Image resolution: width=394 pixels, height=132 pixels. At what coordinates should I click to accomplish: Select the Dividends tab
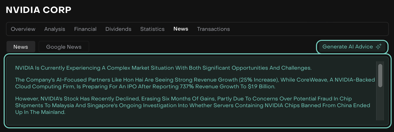point(118,29)
